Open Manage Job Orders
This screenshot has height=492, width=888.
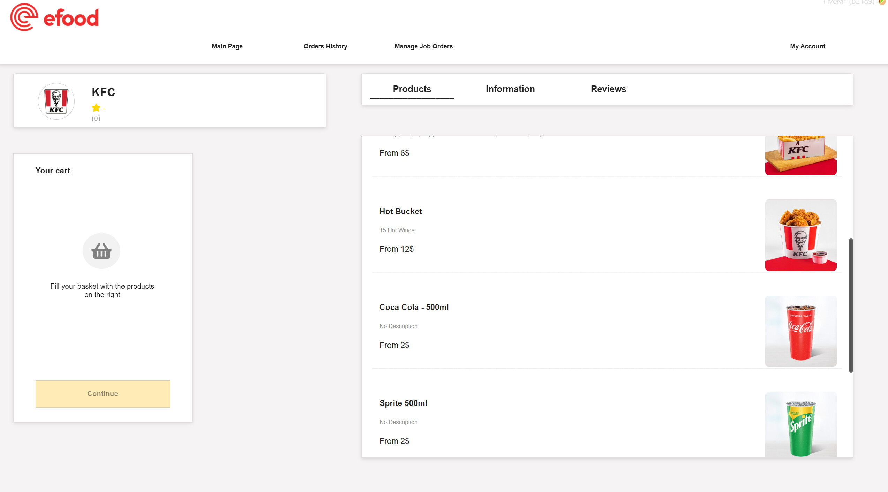click(x=423, y=46)
